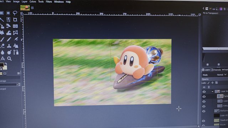The height and width of the screenshot is (128, 228).
Task: Switch to the Paths tab
Action: point(225,70)
